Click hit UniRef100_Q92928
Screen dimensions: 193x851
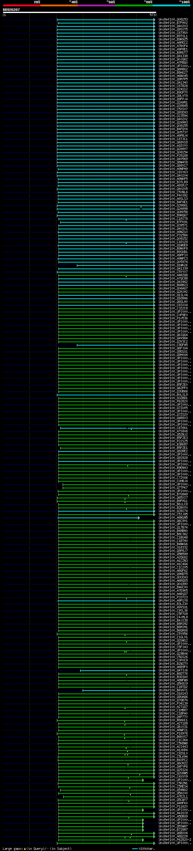(173, 458)
